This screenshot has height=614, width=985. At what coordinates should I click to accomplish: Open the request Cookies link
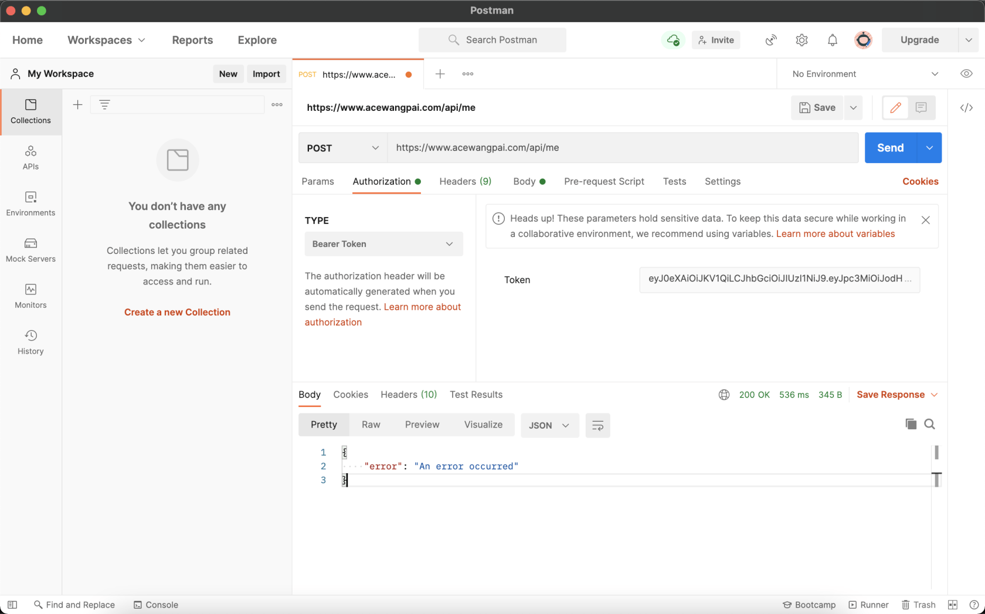point(921,182)
